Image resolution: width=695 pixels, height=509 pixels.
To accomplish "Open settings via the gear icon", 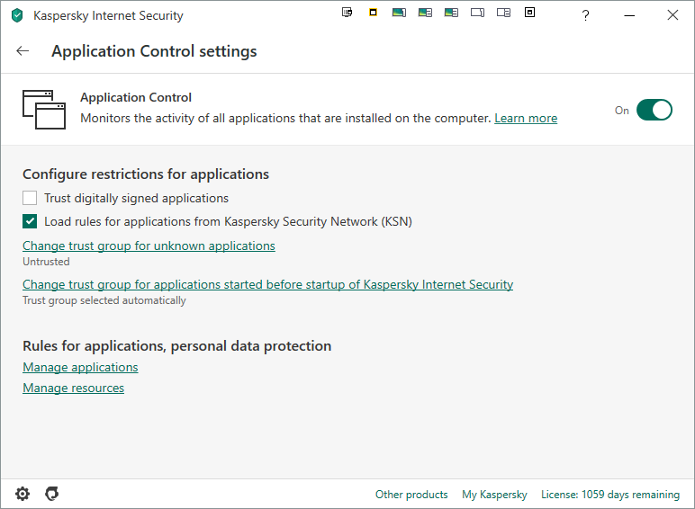I will (23, 494).
